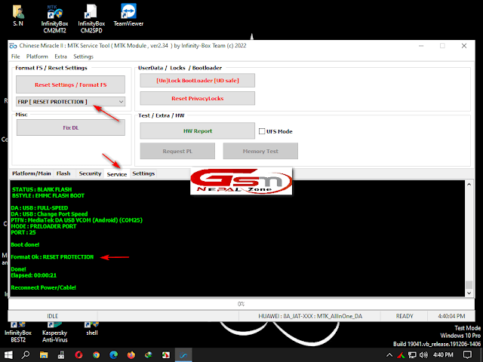The image size is (483, 362).
Task: Click the log scrollbar thumb
Action: click(469, 285)
